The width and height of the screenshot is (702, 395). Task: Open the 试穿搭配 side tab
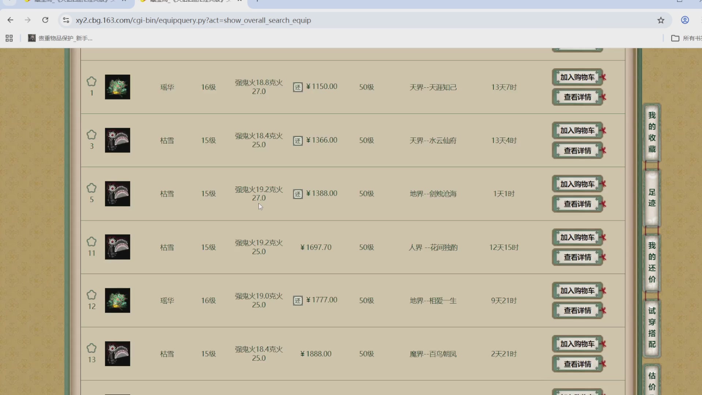[x=652, y=328]
